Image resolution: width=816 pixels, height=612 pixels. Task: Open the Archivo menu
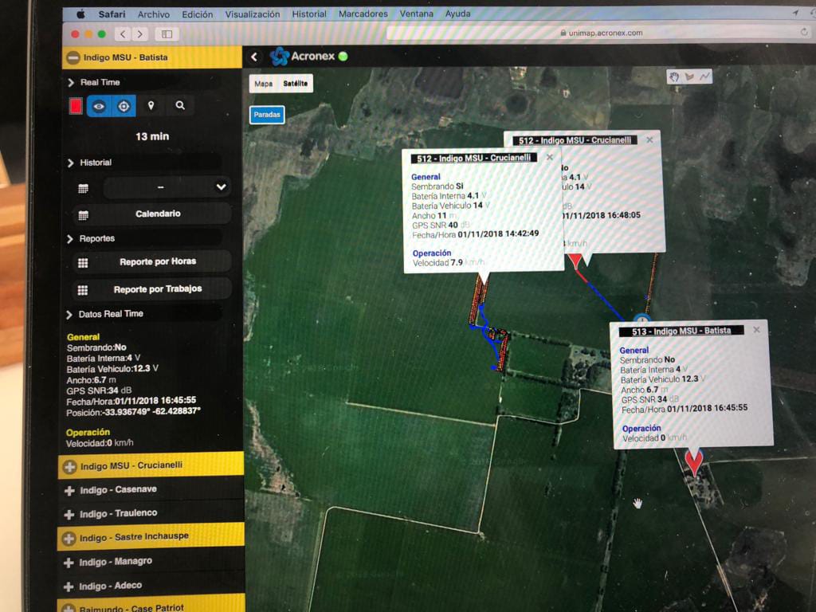point(154,14)
